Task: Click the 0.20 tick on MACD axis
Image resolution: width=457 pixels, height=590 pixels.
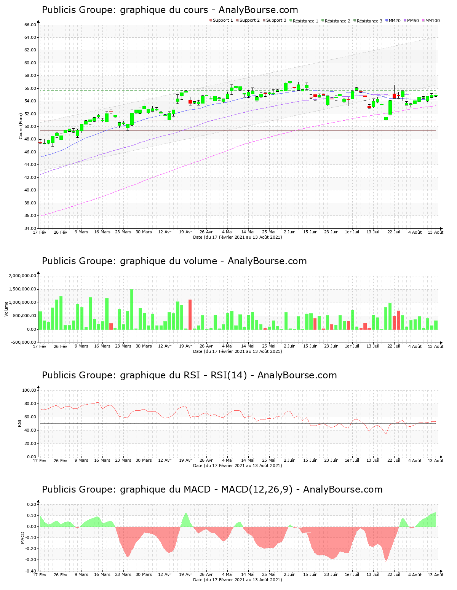Action: 32,504
